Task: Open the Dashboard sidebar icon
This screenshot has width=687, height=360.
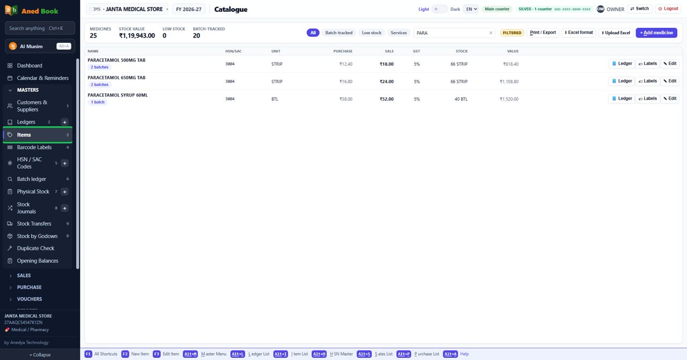Action: pyautogui.click(x=10, y=65)
